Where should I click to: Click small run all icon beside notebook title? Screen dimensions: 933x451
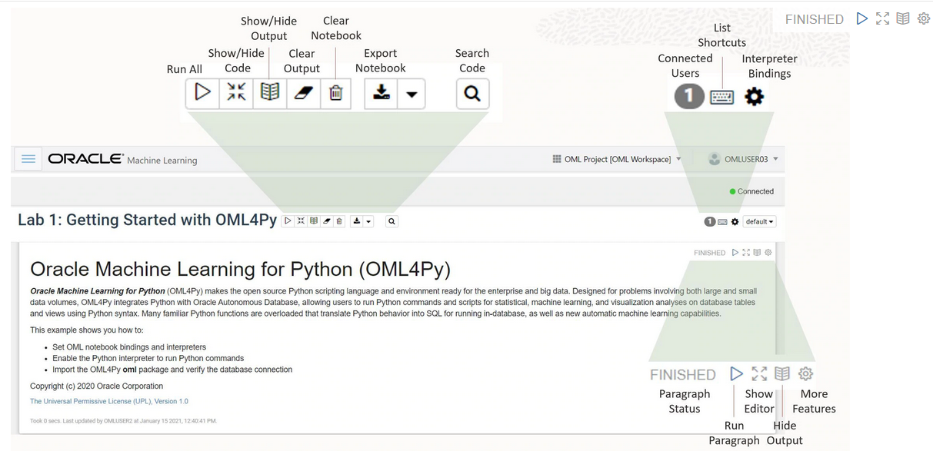(x=288, y=221)
